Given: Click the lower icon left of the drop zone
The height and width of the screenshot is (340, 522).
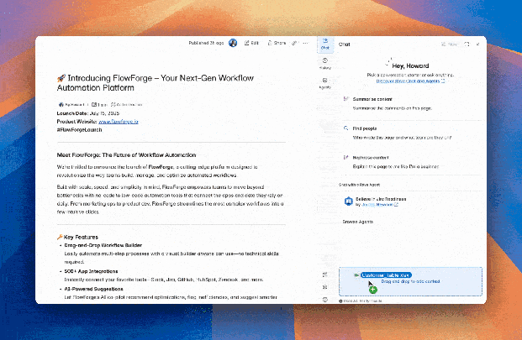Looking at the screenshot, I should [325, 287].
